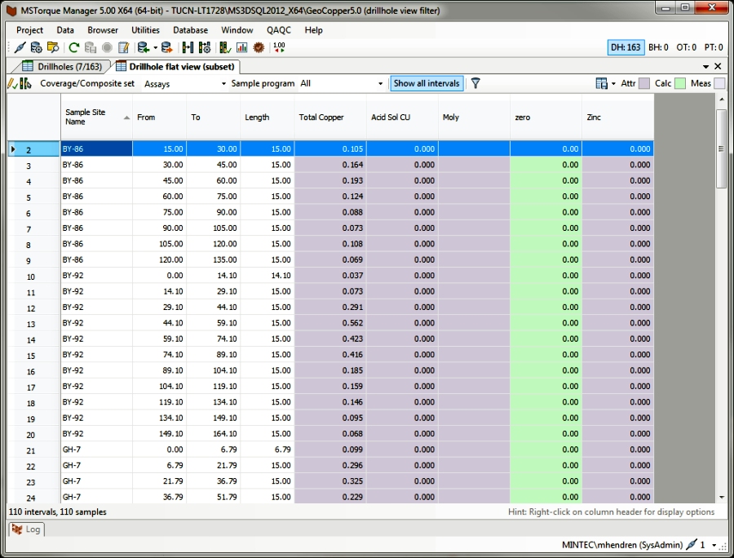
Task: Click the folder search icon
Action: pos(53,47)
